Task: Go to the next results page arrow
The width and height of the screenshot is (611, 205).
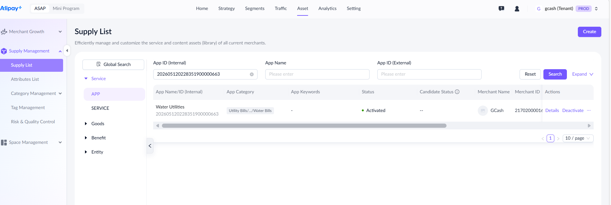Action: pos(558,138)
